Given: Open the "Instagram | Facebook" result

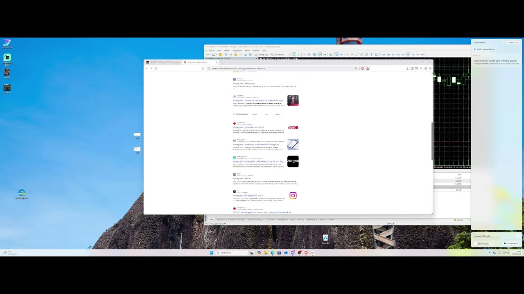Looking at the screenshot, I should coord(244,83).
